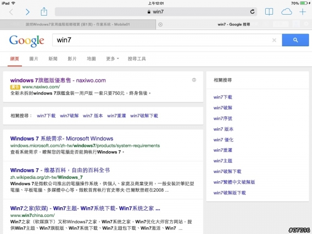Select win7破解版下載 in the sidebar
Image resolution: width=312 pixels, height=234 pixels.
(x=230, y=193)
